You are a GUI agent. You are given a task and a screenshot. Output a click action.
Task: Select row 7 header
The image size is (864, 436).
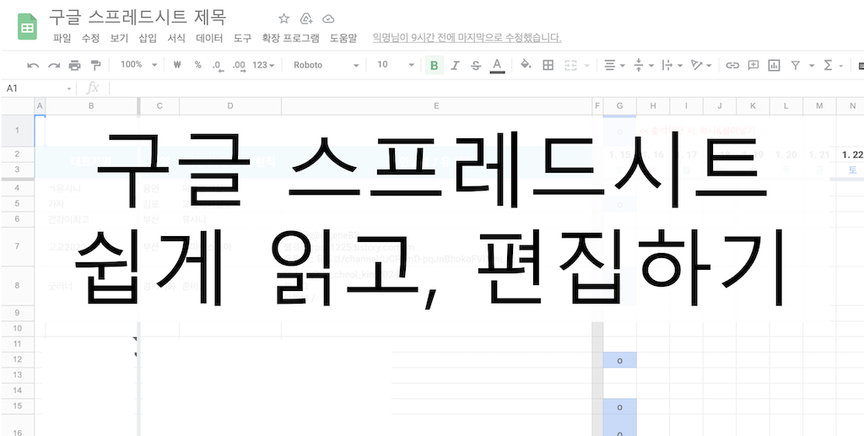[x=17, y=246]
